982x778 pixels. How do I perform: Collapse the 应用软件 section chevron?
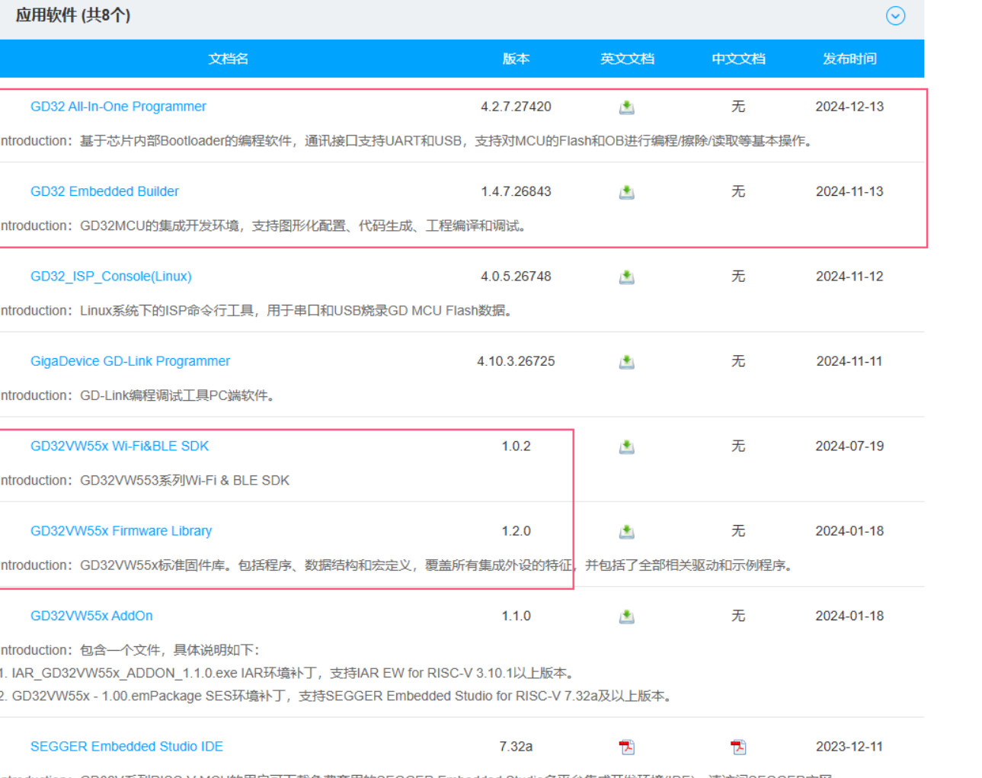point(895,16)
